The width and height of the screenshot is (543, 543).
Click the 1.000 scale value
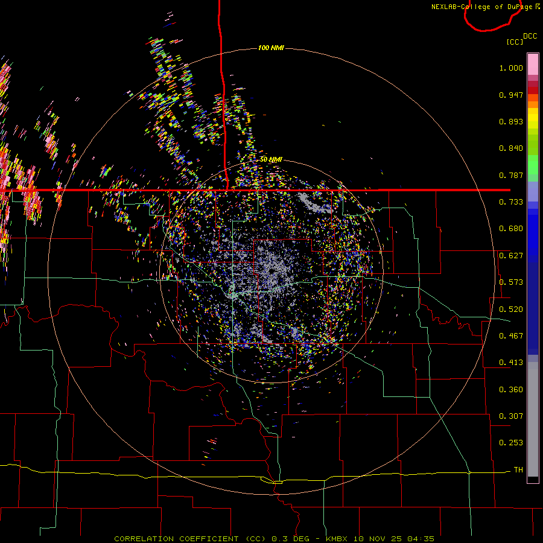pos(511,68)
